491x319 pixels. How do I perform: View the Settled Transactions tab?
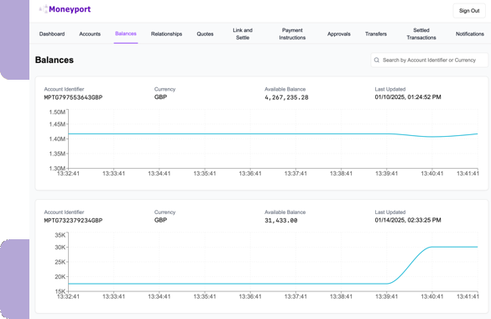click(421, 34)
